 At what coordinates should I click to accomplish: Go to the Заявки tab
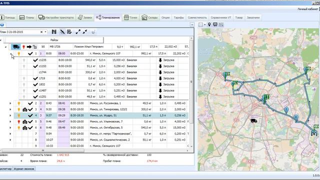coord(85,17)
